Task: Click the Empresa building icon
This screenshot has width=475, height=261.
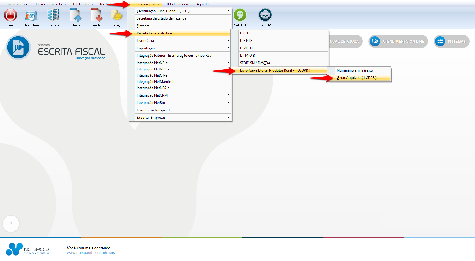Action: (53, 15)
